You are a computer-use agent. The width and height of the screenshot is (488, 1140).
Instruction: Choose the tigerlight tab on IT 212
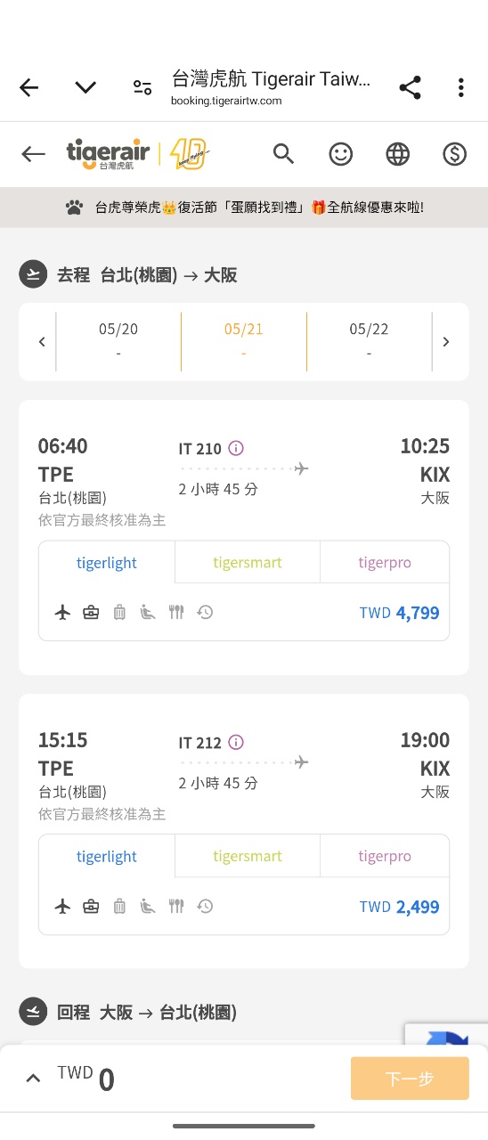pos(107,856)
